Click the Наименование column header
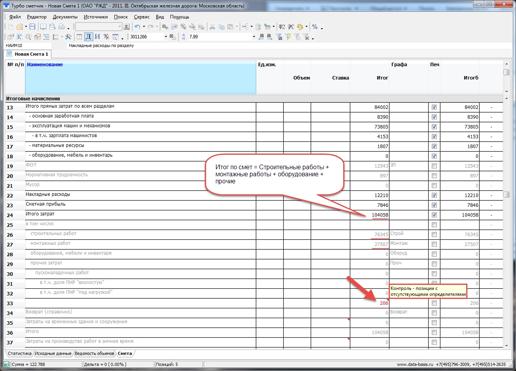 [141, 77]
